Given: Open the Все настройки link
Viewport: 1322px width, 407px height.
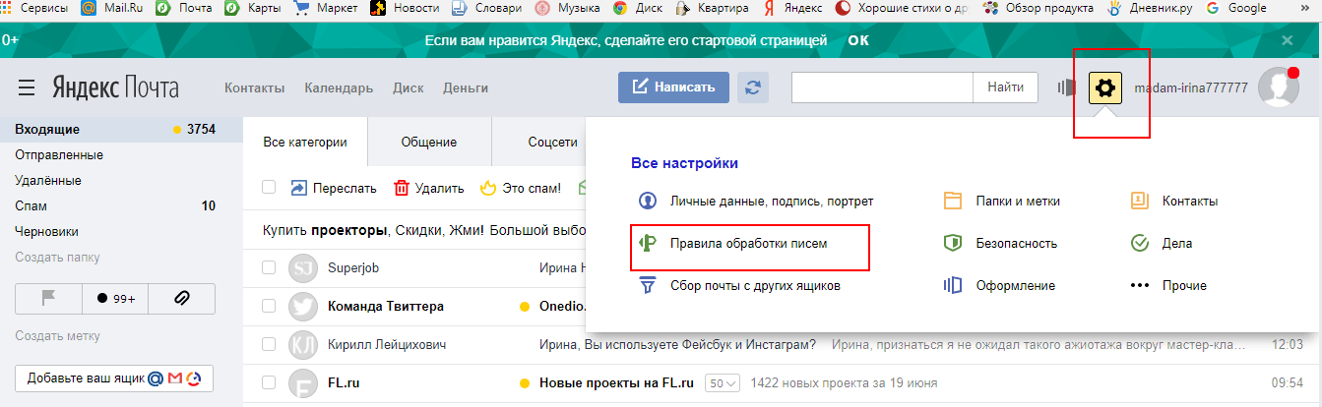Looking at the screenshot, I should (684, 163).
